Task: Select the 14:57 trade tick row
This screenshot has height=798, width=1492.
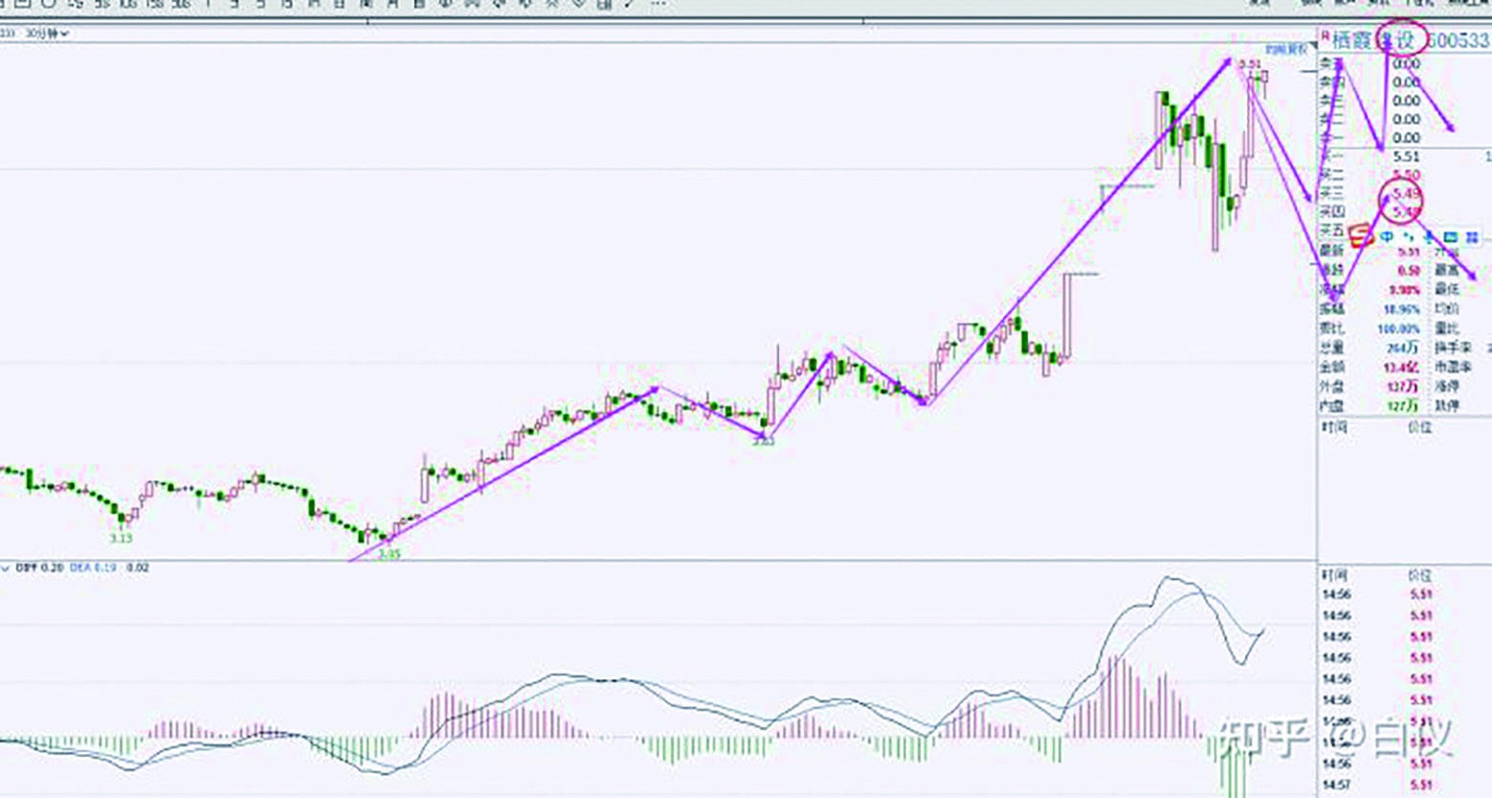Action: [1335, 785]
